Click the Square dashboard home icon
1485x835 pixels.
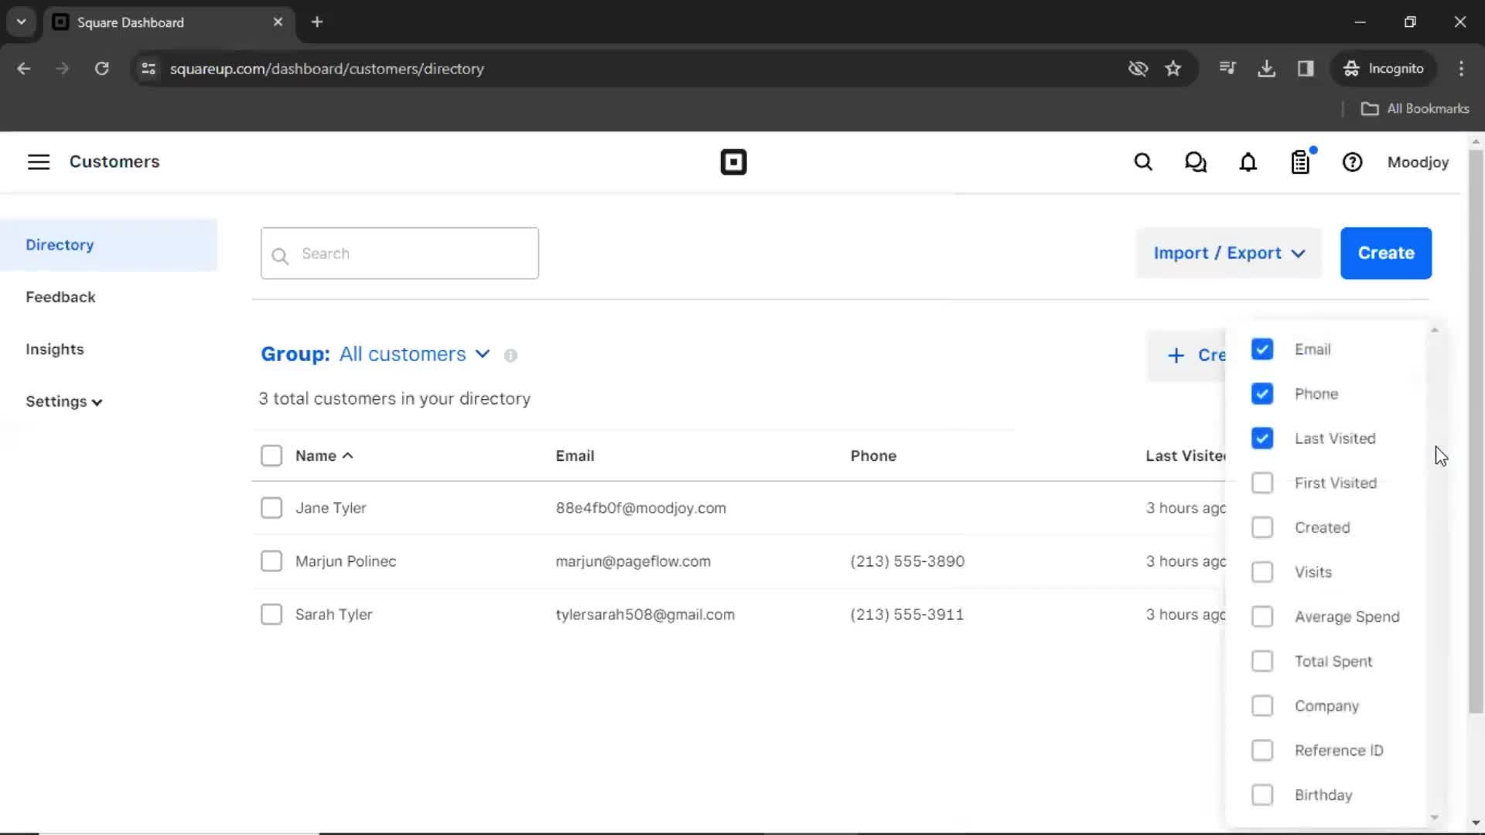732,162
